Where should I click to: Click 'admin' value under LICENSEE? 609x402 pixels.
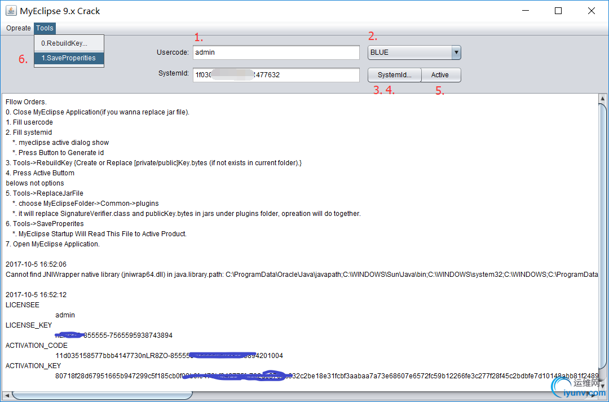(x=65, y=315)
